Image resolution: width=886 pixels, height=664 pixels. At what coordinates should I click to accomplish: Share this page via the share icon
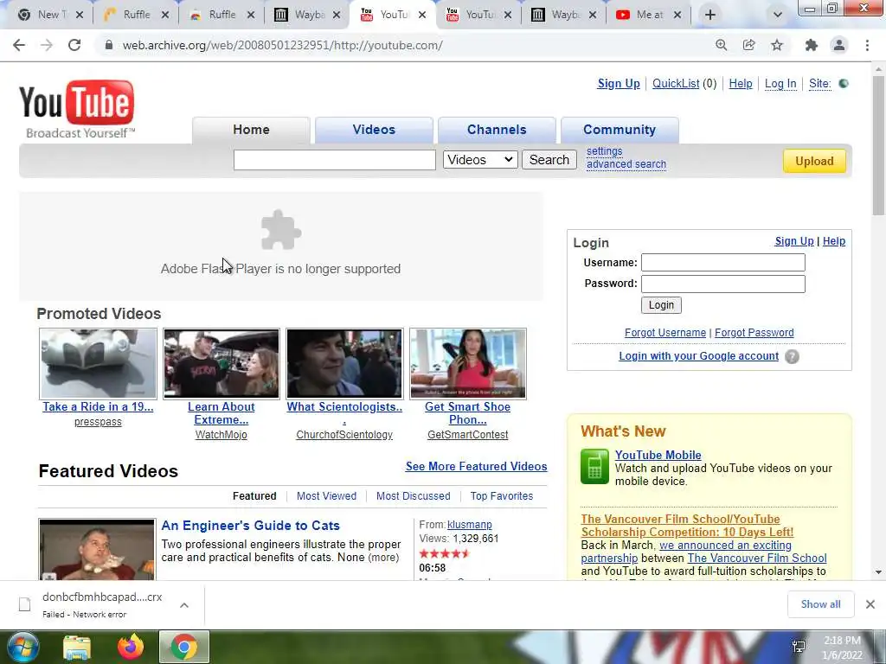749,45
